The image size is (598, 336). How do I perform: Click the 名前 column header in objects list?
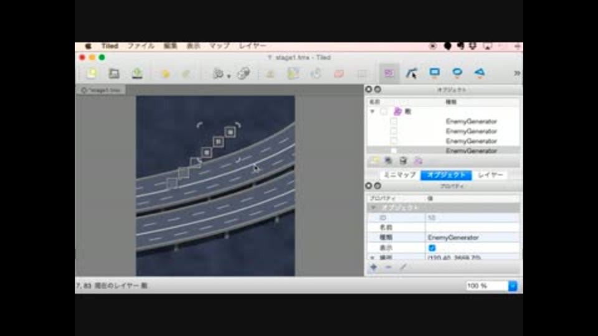coord(375,101)
